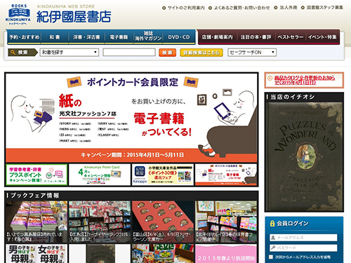Open the サイトのご利用案内 link
The width and height of the screenshot is (351, 263).
(x=186, y=8)
